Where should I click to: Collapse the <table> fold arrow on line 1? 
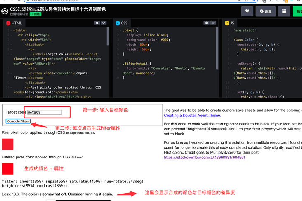tap(11, 31)
